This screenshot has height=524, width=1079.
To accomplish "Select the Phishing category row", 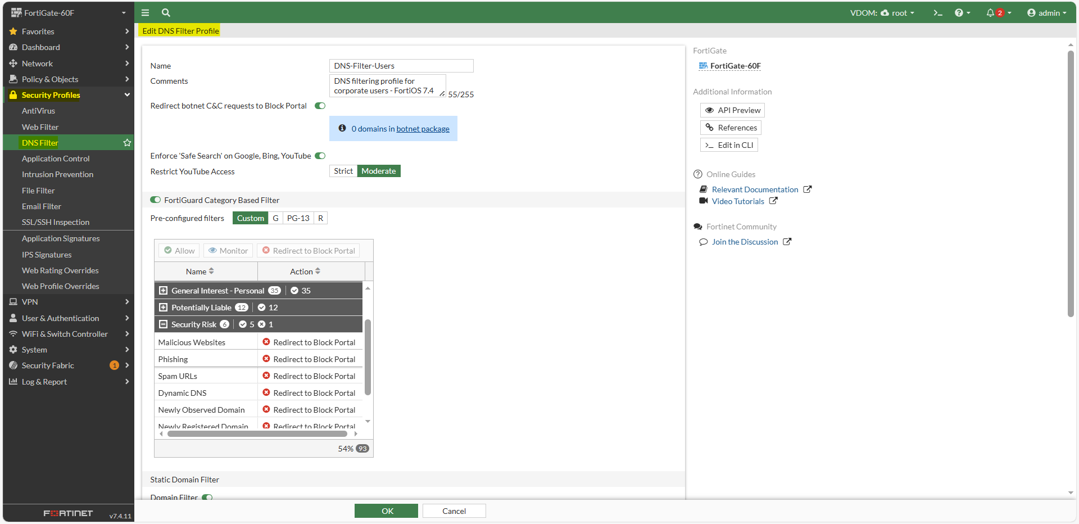I will [259, 359].
